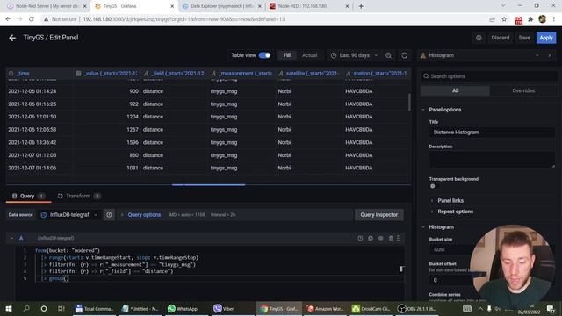Screen dimensions: 562x316
Task: Open query A help icon
Action: [x=360, y=238]
